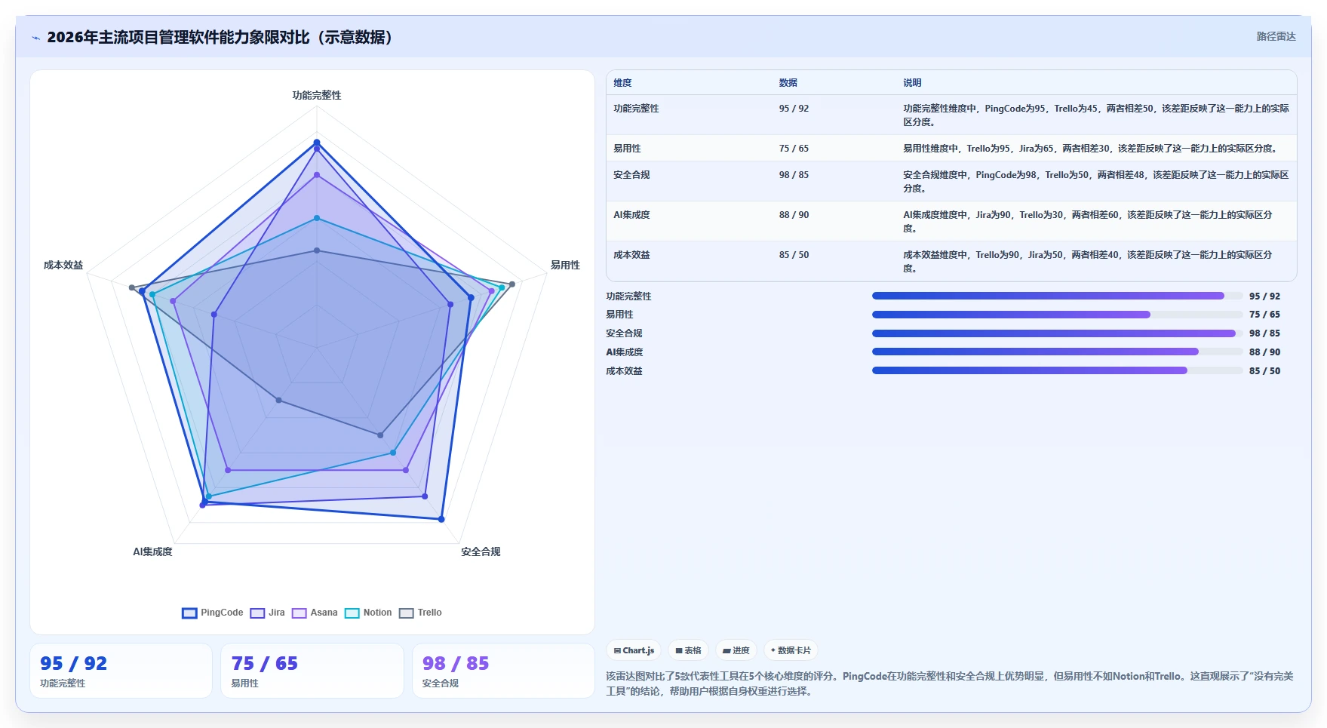Screen dimensions: 1327x728
Task: Click the 功能完整性 description text in 说明 column
Action: click(1096, 115)
